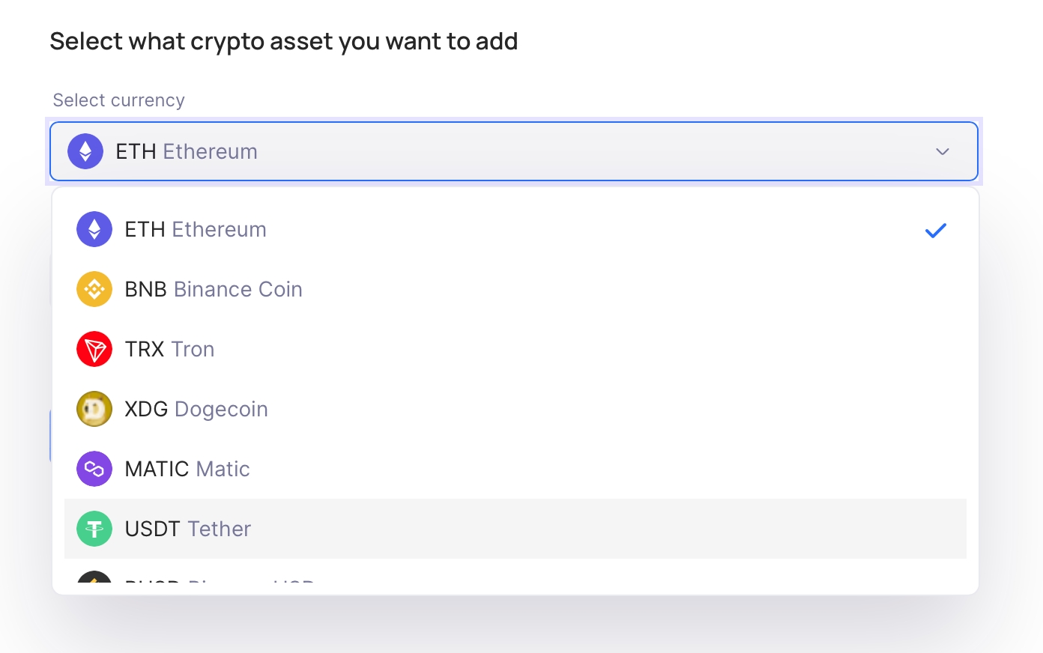The height and width of the screenshot is (653, 1043).
Task: Click the ETH Ethereum text in the selected field
Action: click(x=187, y=151)
